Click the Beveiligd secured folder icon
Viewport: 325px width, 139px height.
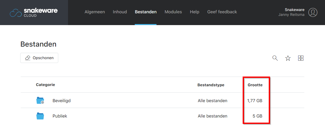point(40,100)
